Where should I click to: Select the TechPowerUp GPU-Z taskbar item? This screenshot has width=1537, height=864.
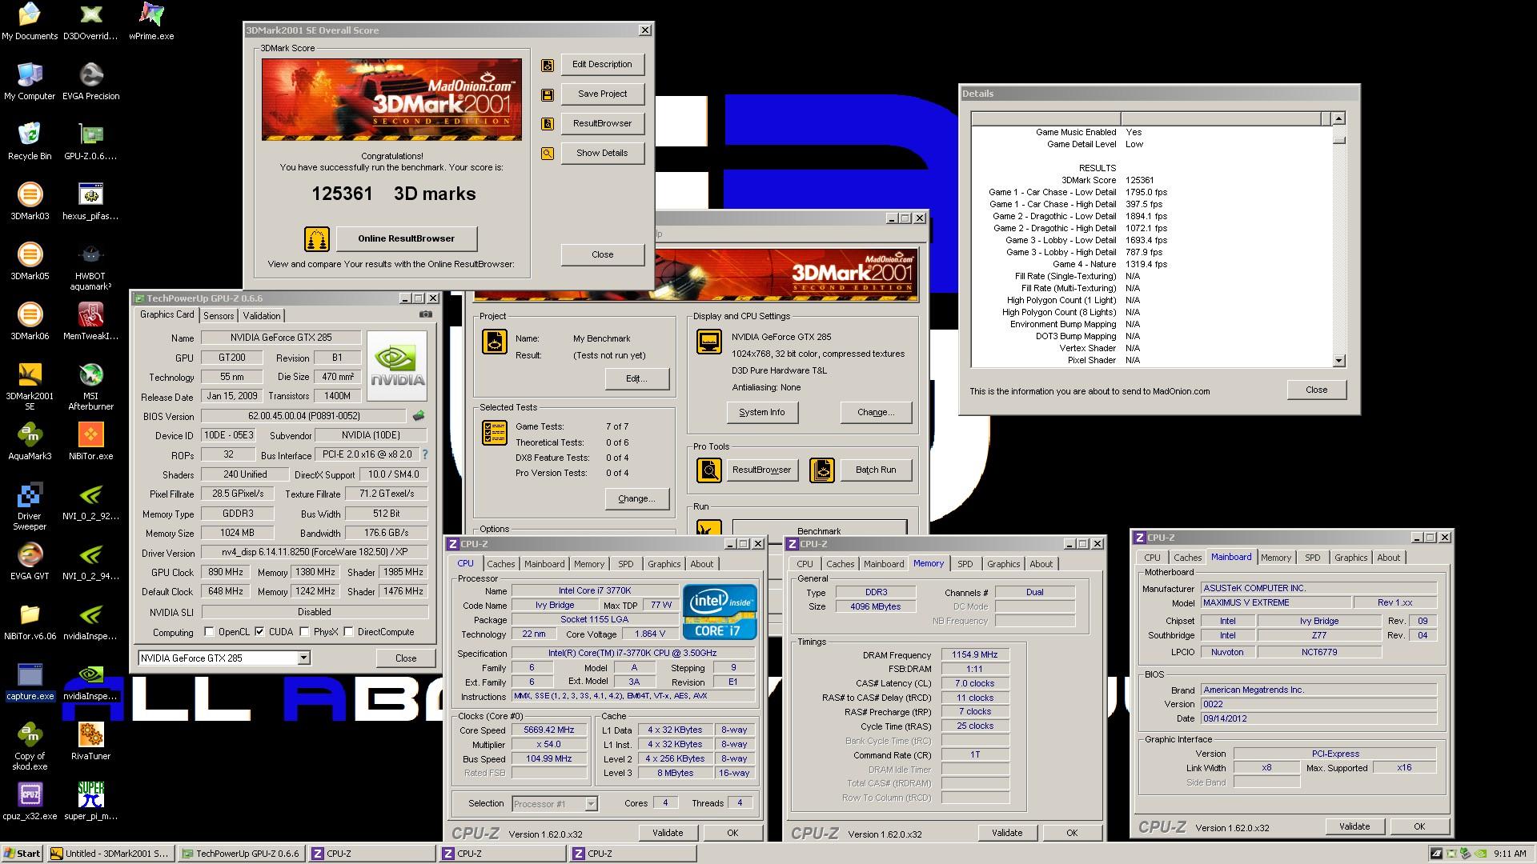240,854
